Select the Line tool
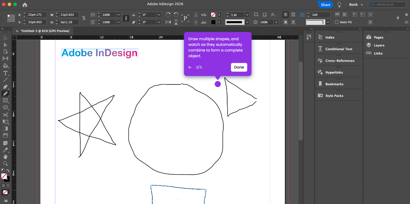Viewport: 410px width, 204px height. coord(5,80)
